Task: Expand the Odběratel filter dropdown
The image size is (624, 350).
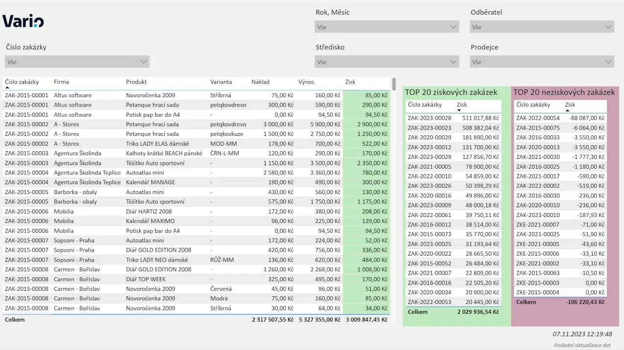Action: pyautogui.click(x=542, y=27)
